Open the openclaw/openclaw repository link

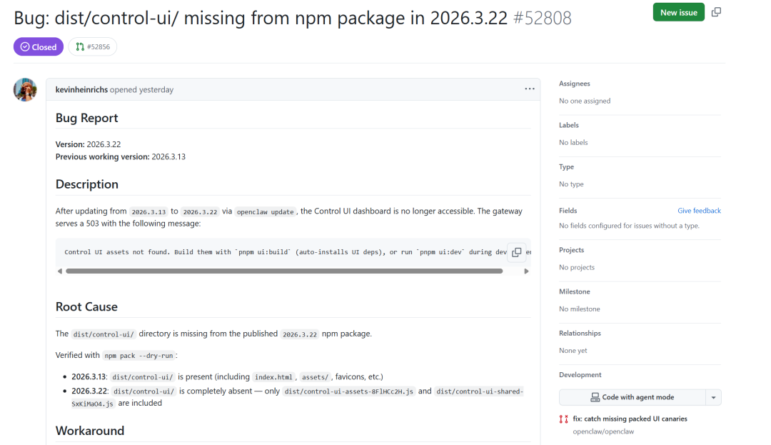pyautogui.click(x=603, y=431)
